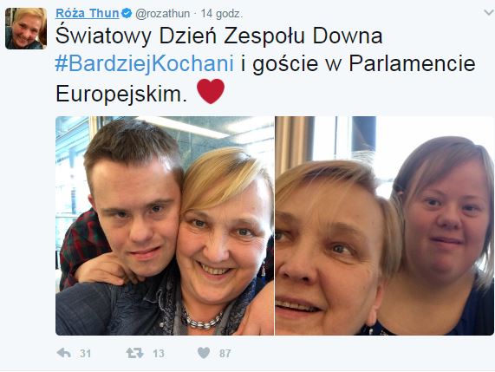The width and height of the screenshot is (495, 372).
Task: Open the left selfie photo
Action: point(165,225)
